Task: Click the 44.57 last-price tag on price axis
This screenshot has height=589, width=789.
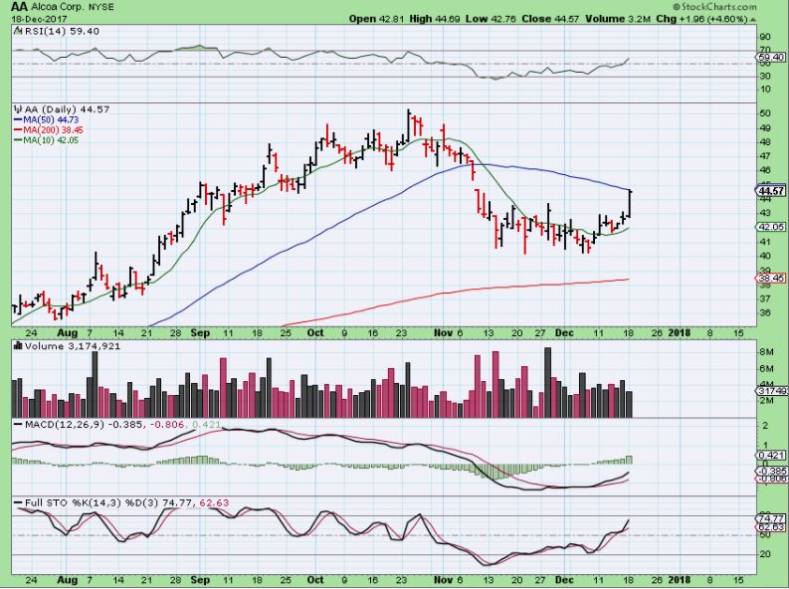Action: pyautogui.click(x=771, y=191)
